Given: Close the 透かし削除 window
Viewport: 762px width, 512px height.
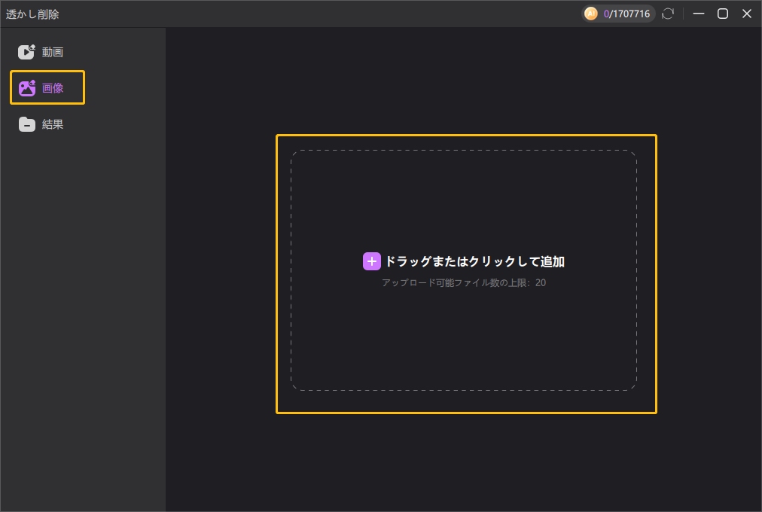Looking at the screenshot, I should point(747,14).
